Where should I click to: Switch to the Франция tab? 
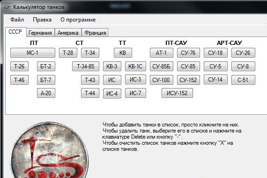pos(95,32)
